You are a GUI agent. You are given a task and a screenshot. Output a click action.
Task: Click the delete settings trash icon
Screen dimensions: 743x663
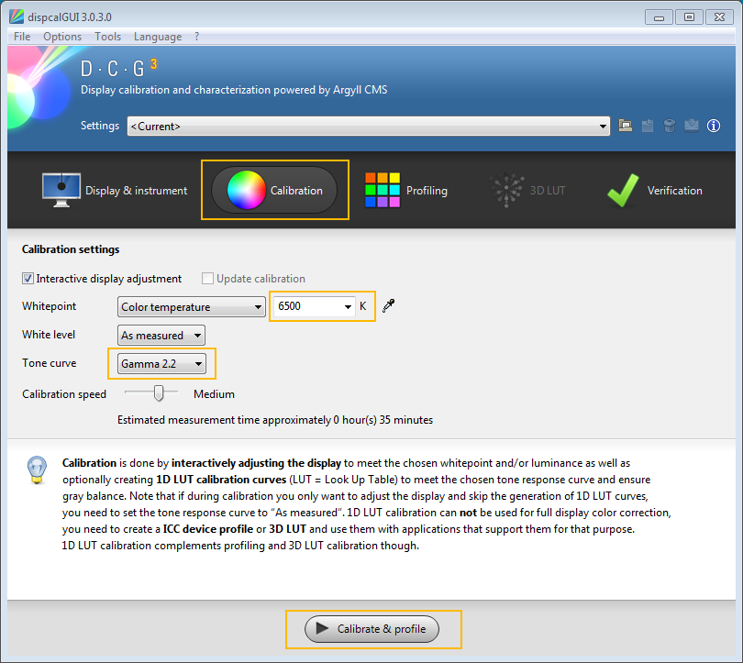pyautogui.click(x=670, y=126)
